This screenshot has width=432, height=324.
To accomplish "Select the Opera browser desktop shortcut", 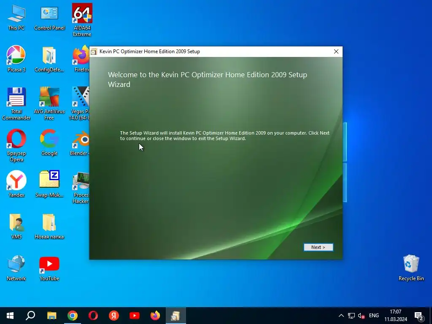I will [16, 146].
